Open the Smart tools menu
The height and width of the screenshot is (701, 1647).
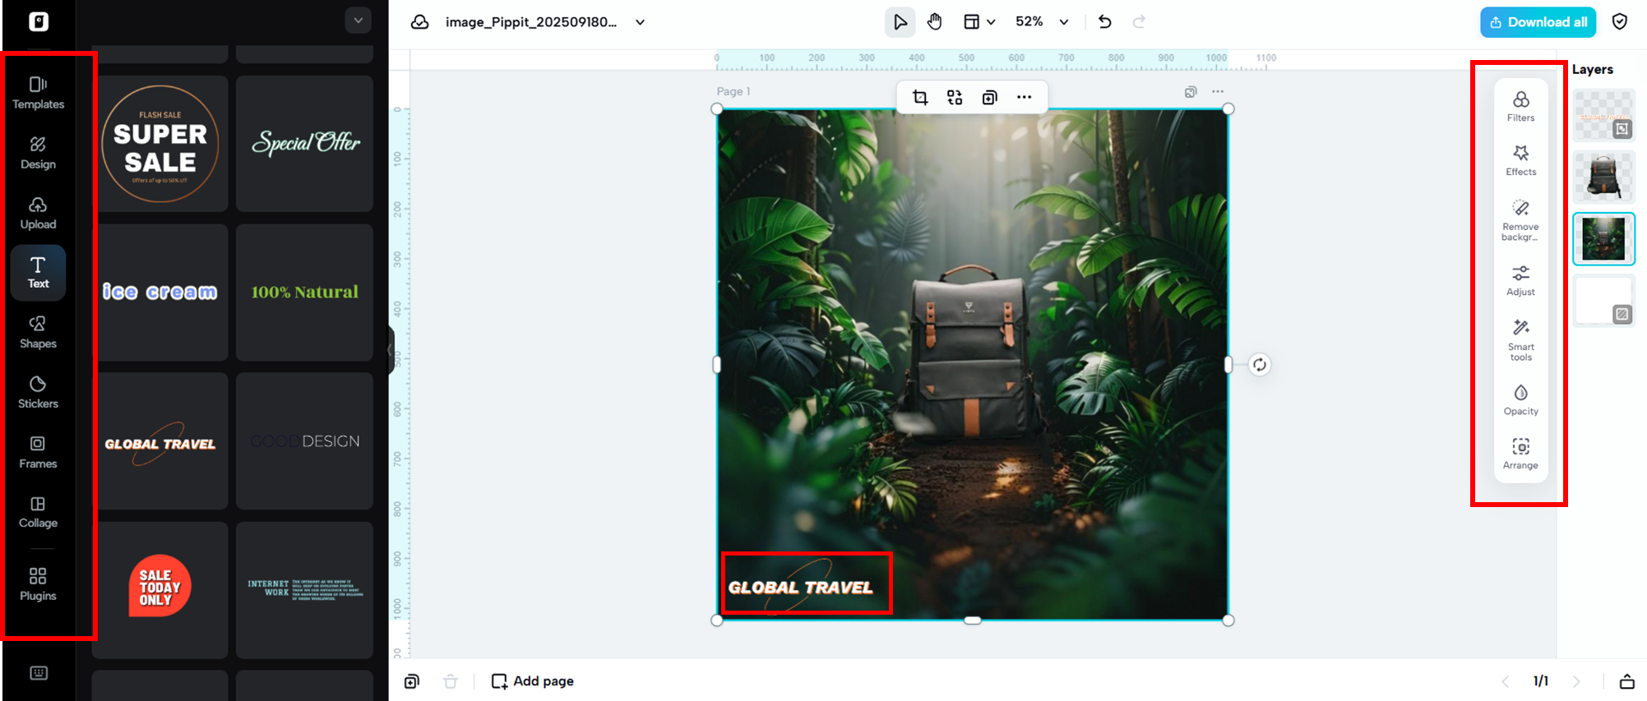coord(1520,340)
